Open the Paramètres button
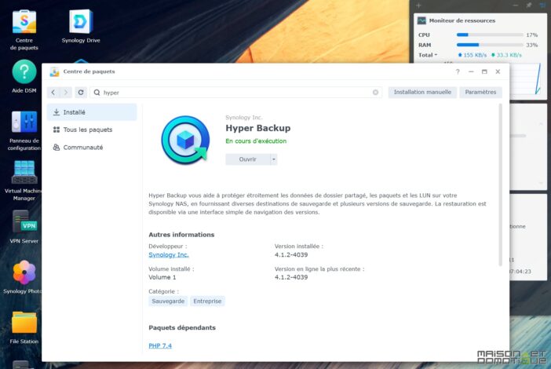The image size is (551, 369). click(480, 92)
